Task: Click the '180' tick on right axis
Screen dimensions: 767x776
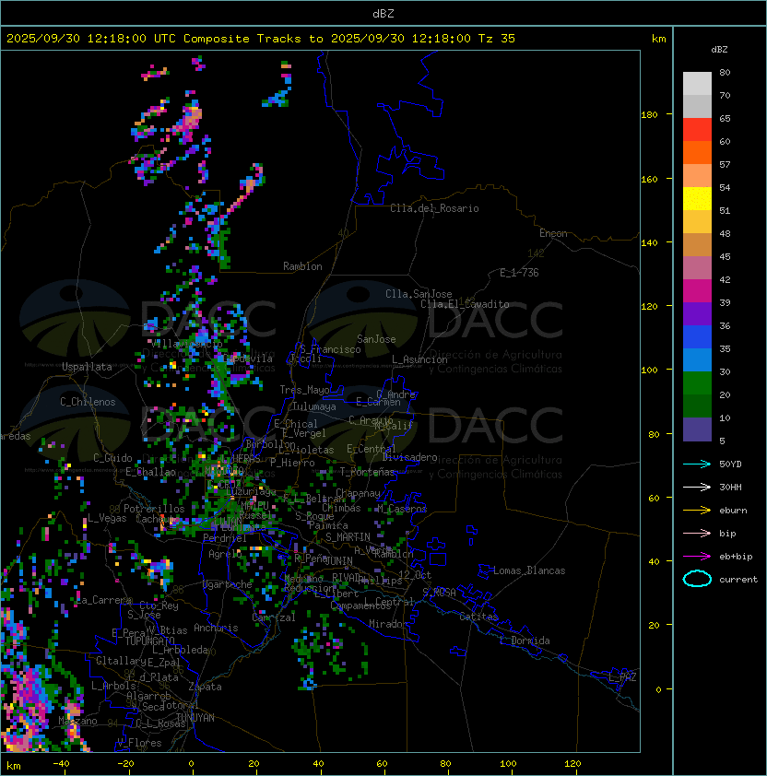Action: tap(649, 115)
